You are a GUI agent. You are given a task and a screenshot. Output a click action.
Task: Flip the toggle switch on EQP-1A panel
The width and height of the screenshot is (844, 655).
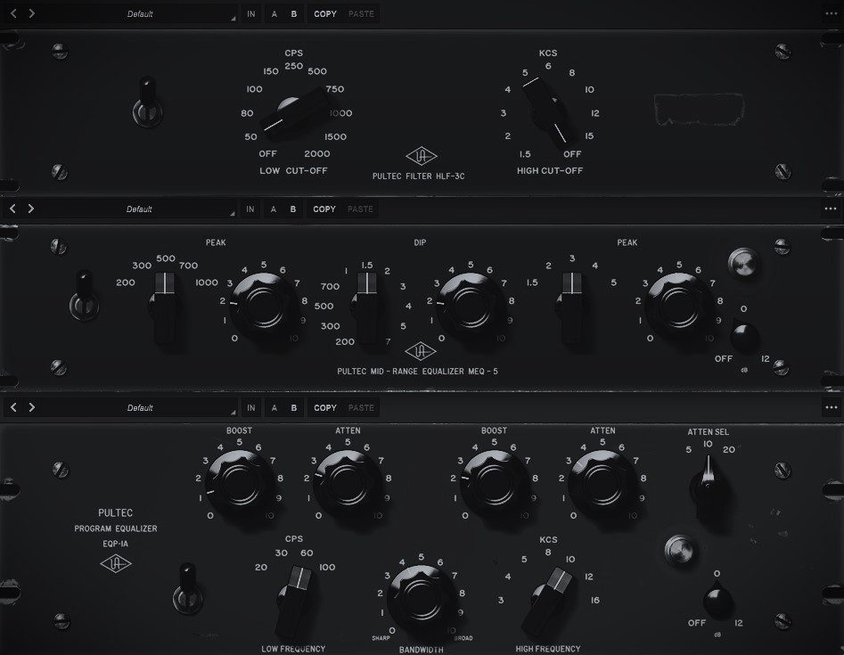click(187, 589)
